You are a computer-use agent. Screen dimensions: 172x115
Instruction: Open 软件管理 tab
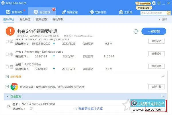click(x=98, y=12)
